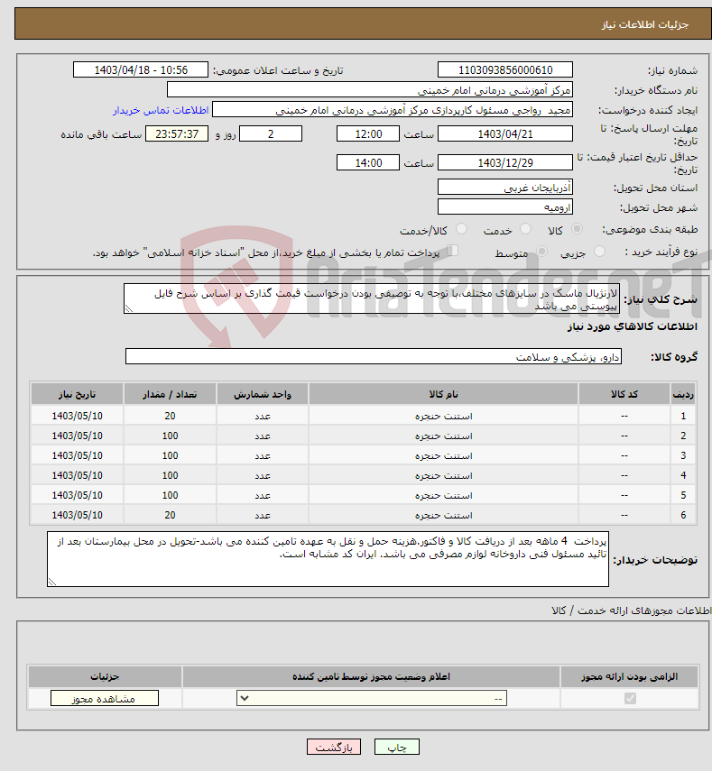Click unit عدد in row 5

pyautogui.click(x=263, y=495)
